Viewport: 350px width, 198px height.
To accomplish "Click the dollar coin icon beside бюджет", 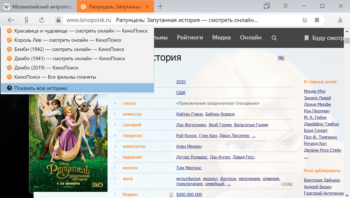I will pyautogui.click(x=171, y=195).
